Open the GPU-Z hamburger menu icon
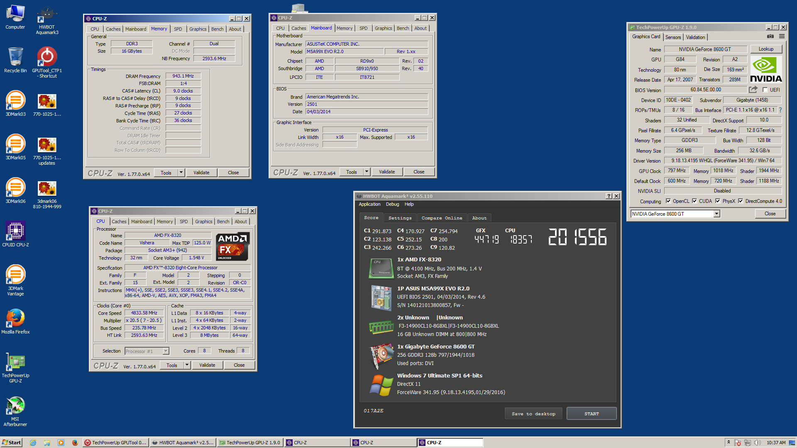 pos(782,37)
